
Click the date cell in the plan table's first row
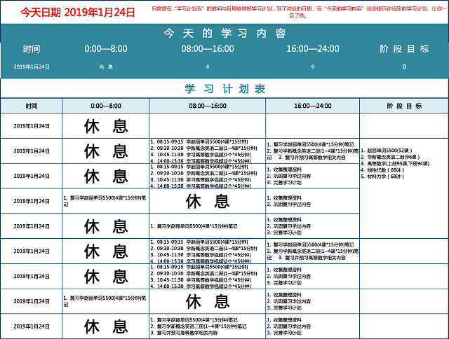coord(31,126)
